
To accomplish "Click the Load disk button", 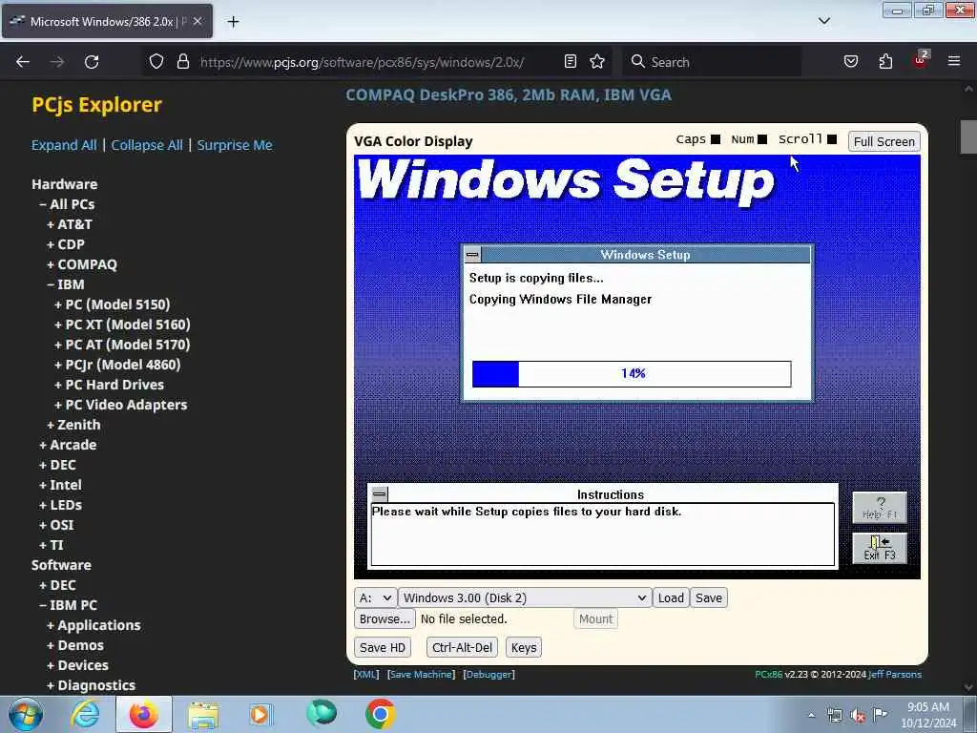I will 671,597.
